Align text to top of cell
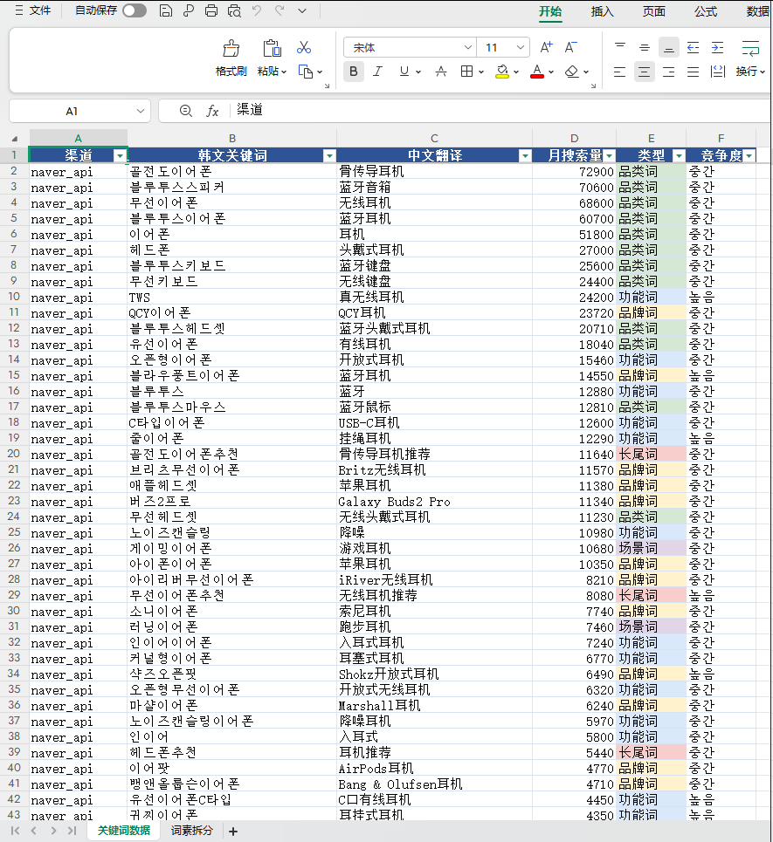773x842 pixels. [620, 47]
